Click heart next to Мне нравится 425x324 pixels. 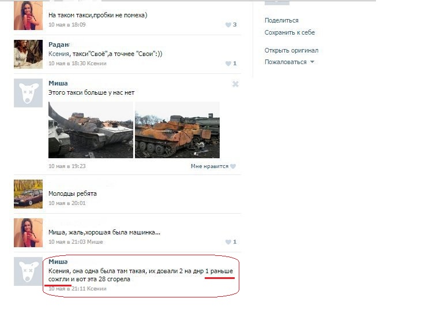coord(233,166)
